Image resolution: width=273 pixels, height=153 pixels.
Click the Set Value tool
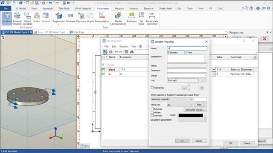[x=141, y=19]
